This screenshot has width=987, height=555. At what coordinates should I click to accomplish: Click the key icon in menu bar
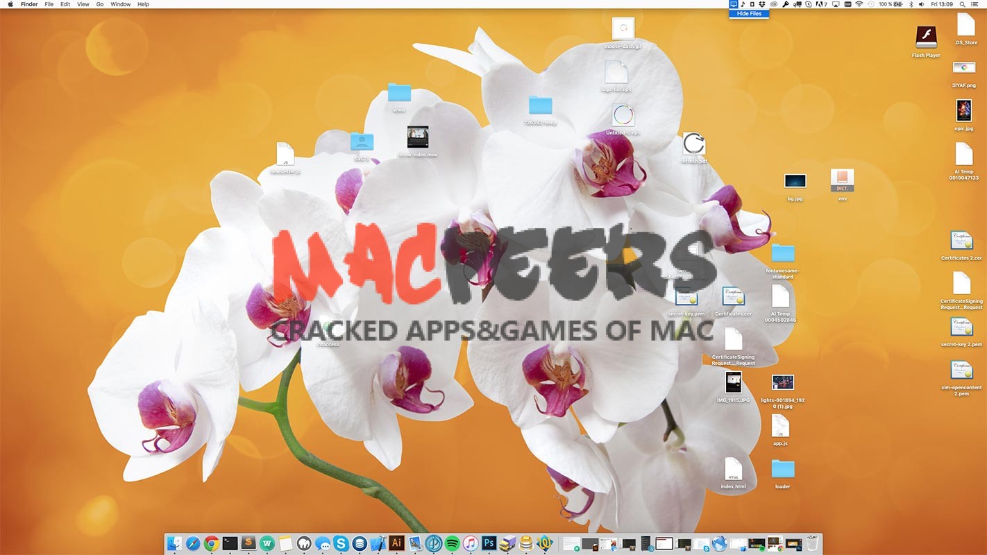coord(786,4)
